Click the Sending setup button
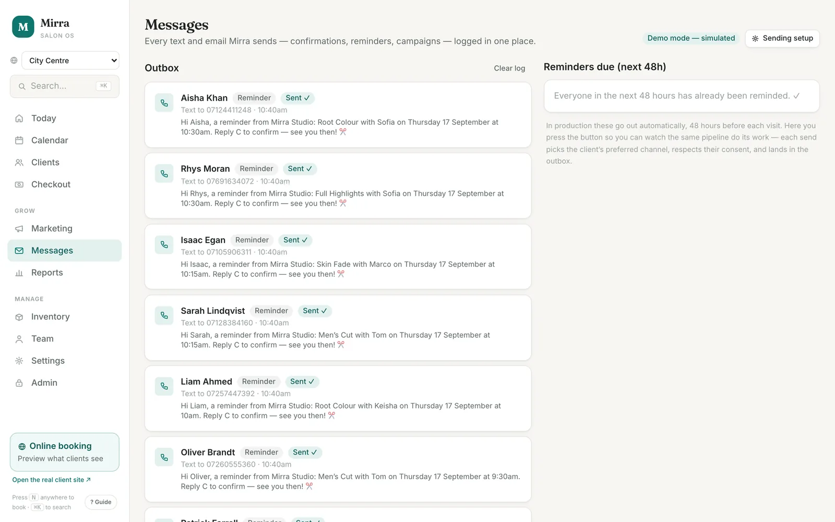The height and width of the screenshot is (522, 835). tap(782, 38)
